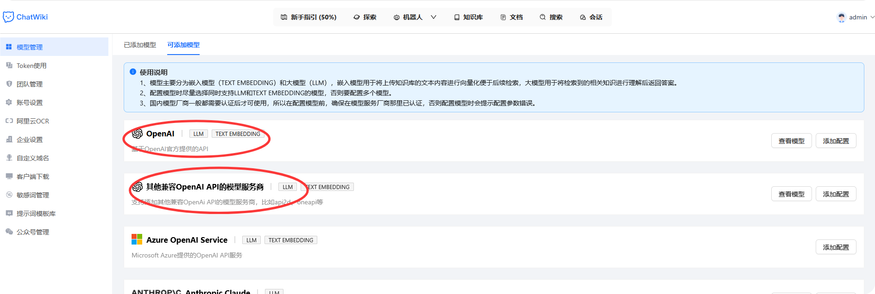Click the 会话 chat icon
Image resolution: width=875 pixels, height=294 pixels.
(x=583, y=17)
